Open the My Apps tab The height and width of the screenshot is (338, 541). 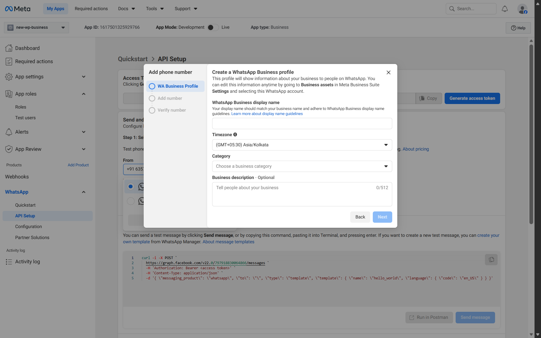(56, 9)
